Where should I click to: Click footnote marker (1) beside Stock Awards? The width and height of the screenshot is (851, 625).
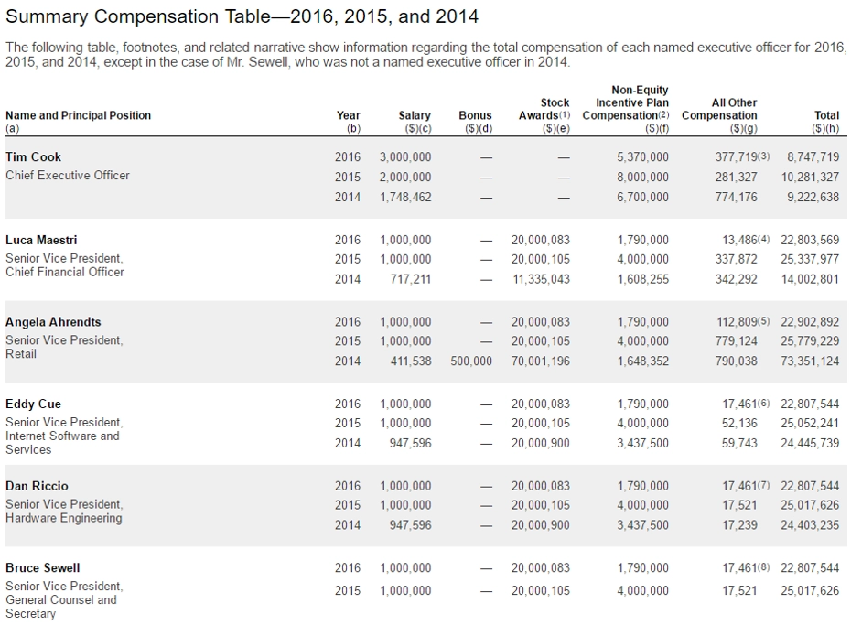pyautogui.click(x=565, y=115)
